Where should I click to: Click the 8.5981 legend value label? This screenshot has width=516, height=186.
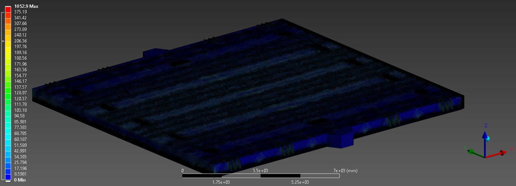click(20, 174)
